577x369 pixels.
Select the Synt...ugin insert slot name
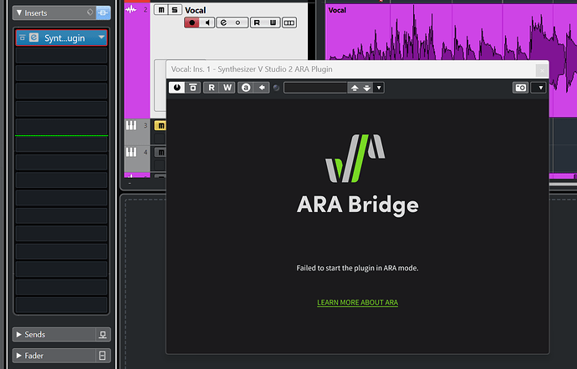pyautogui.click(x=64, y=38)
